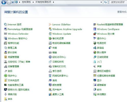Open the 操作中心 flag icon
The height and width of the screenshot is (102, 127).
click(x=95, y=38)
